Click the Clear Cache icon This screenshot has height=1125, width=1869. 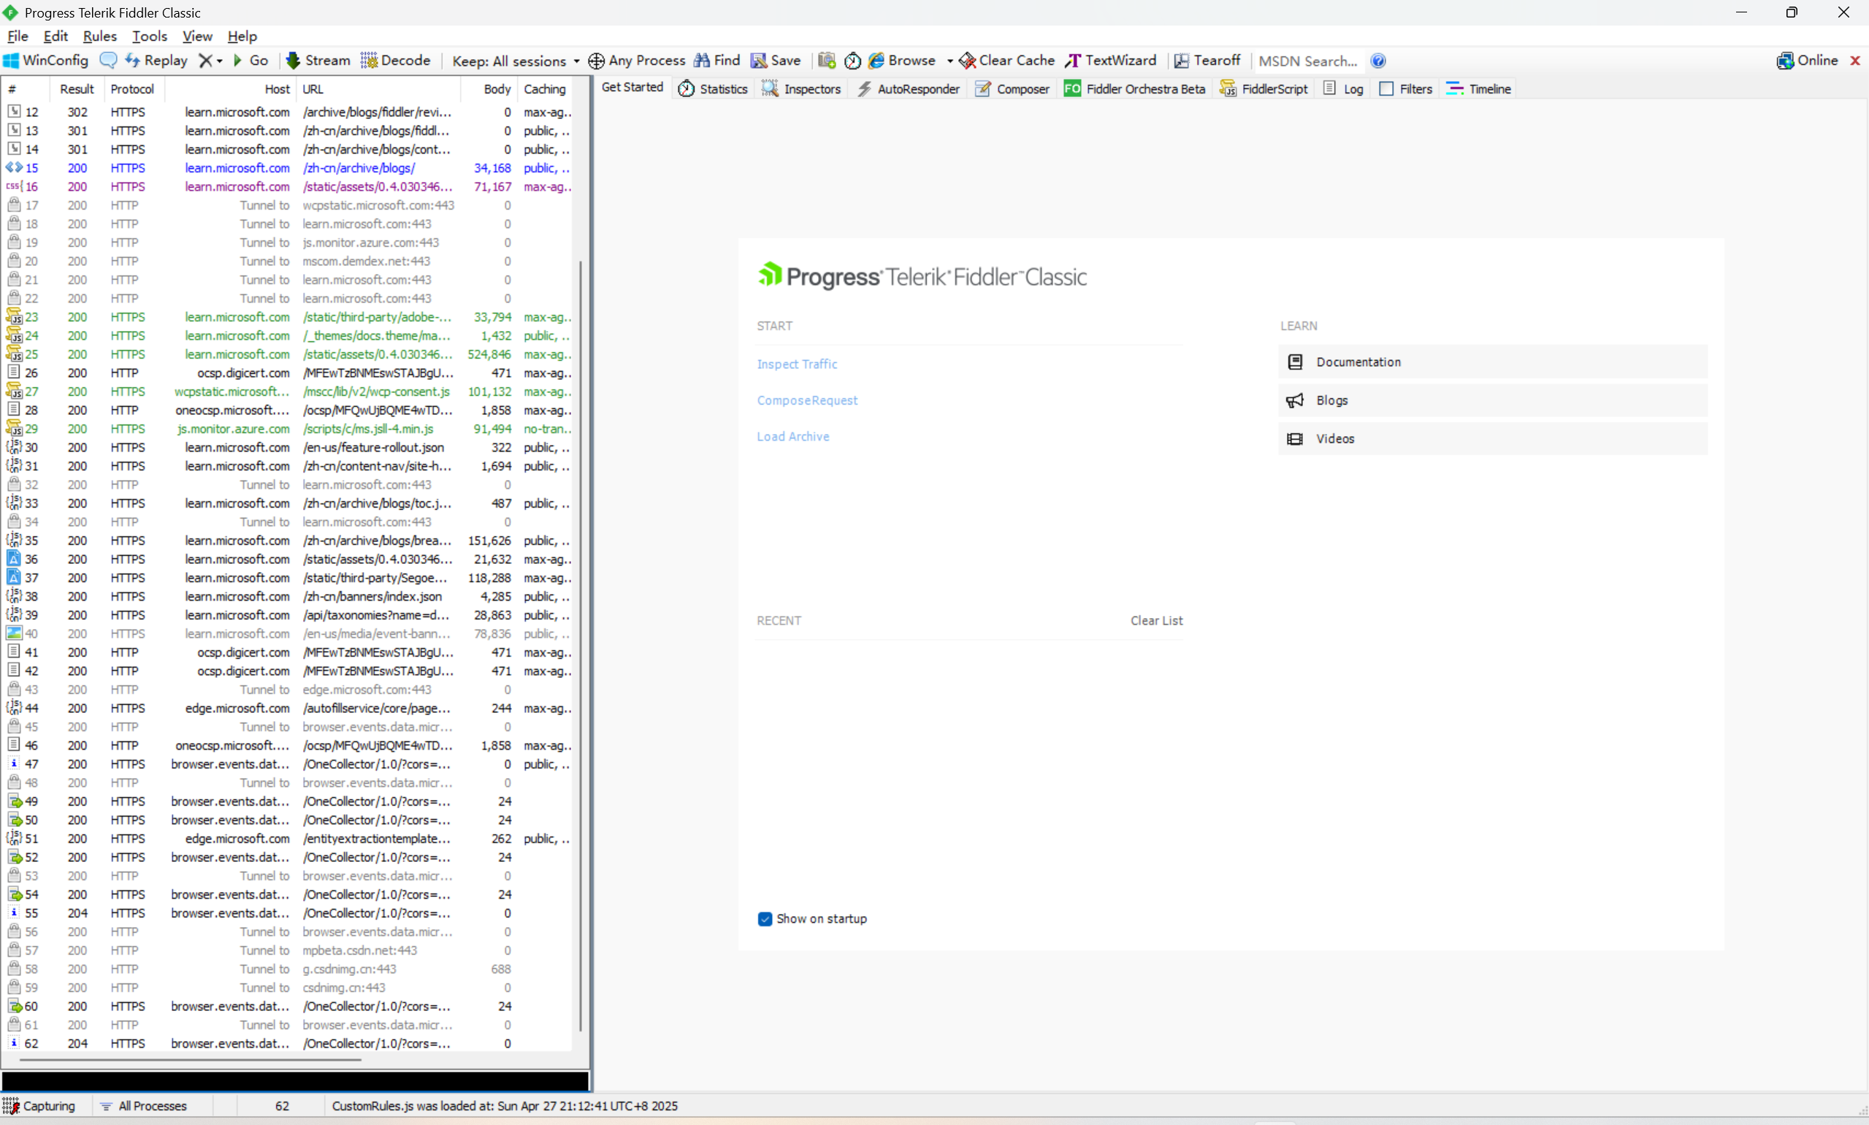point(967,61)
